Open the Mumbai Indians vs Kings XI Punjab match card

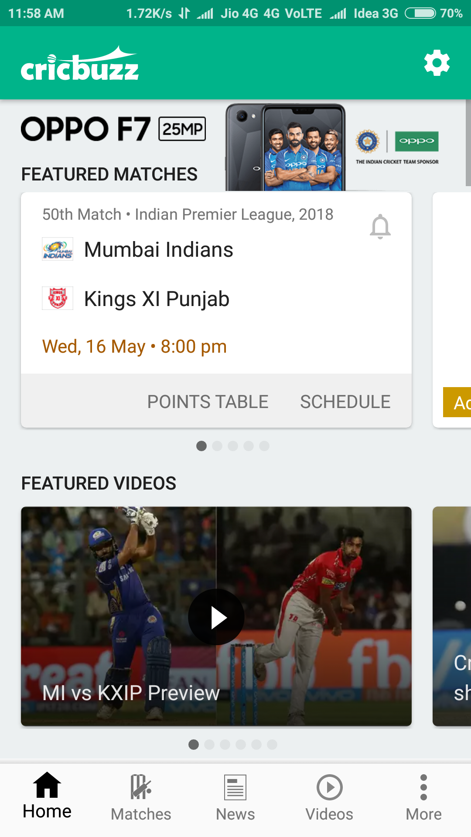[216, 282]
